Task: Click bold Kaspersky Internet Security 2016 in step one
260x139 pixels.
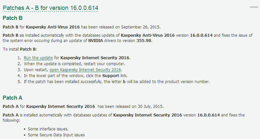Action: tap(95, 58)
